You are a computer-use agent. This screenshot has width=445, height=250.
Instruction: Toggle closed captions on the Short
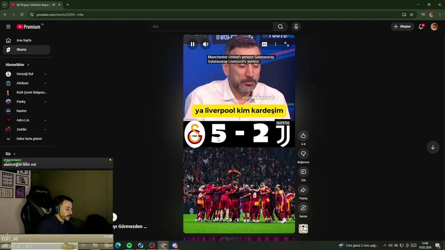[264, 44]
